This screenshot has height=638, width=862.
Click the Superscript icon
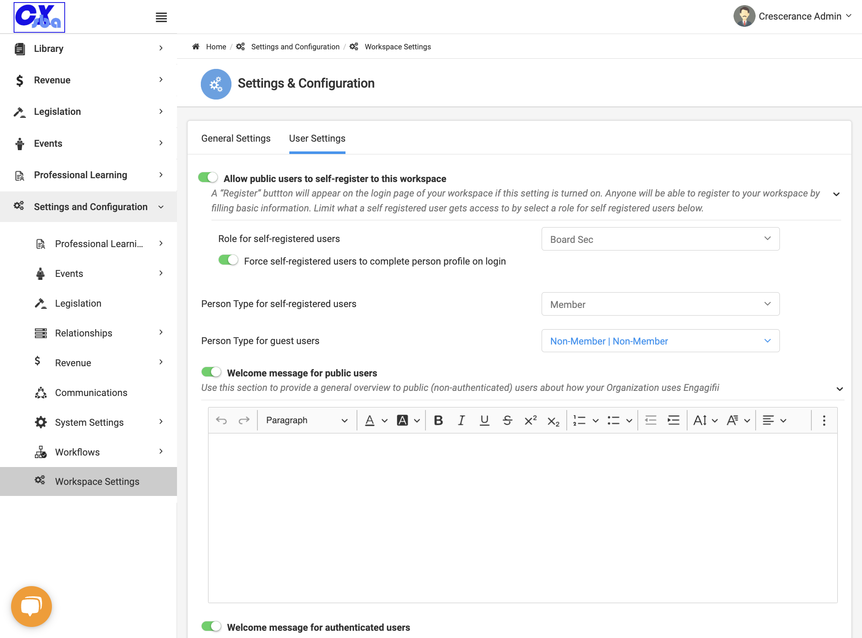[x=531, y=420]
